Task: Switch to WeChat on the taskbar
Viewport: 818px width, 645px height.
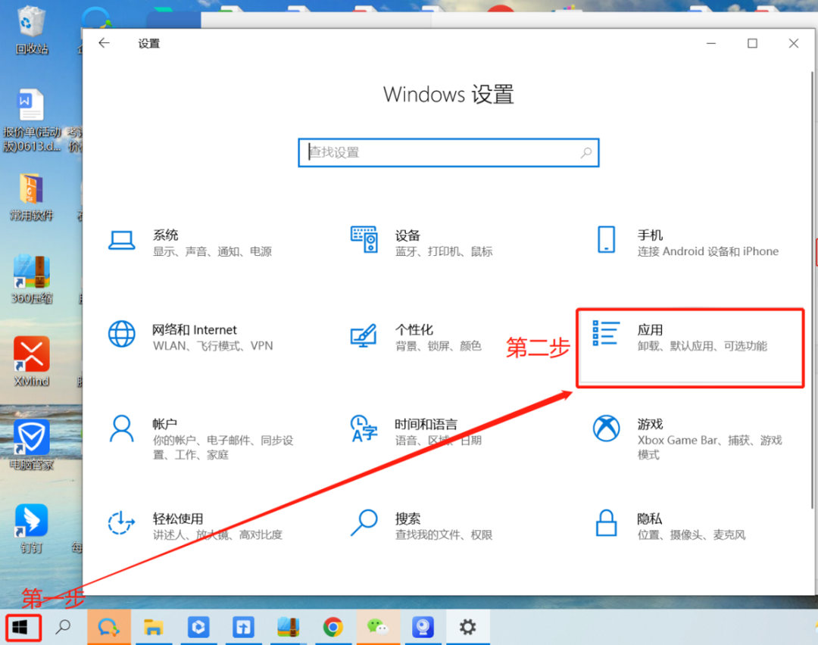Action: [378, 627]
